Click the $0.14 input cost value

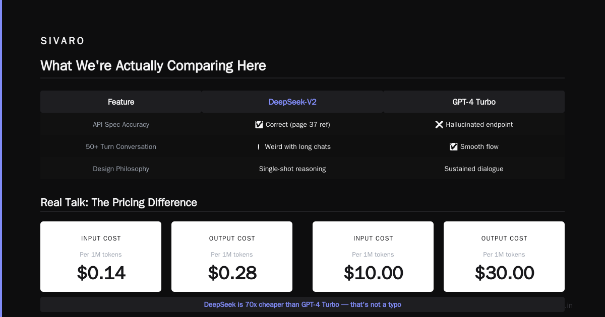coord(101,273)
